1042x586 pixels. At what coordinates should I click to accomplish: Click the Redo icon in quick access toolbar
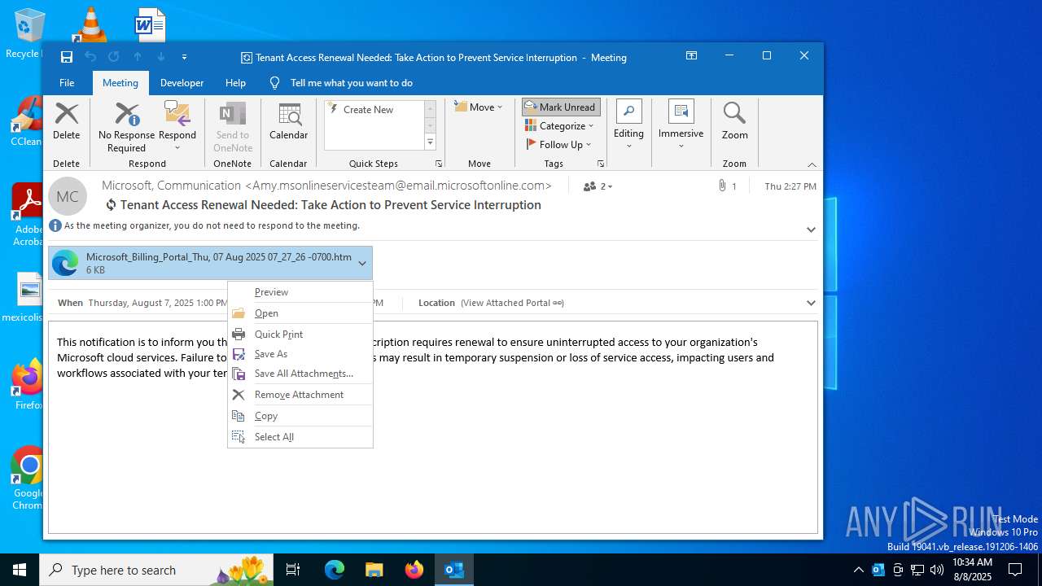pyautogui.click(x=114, y=57)
